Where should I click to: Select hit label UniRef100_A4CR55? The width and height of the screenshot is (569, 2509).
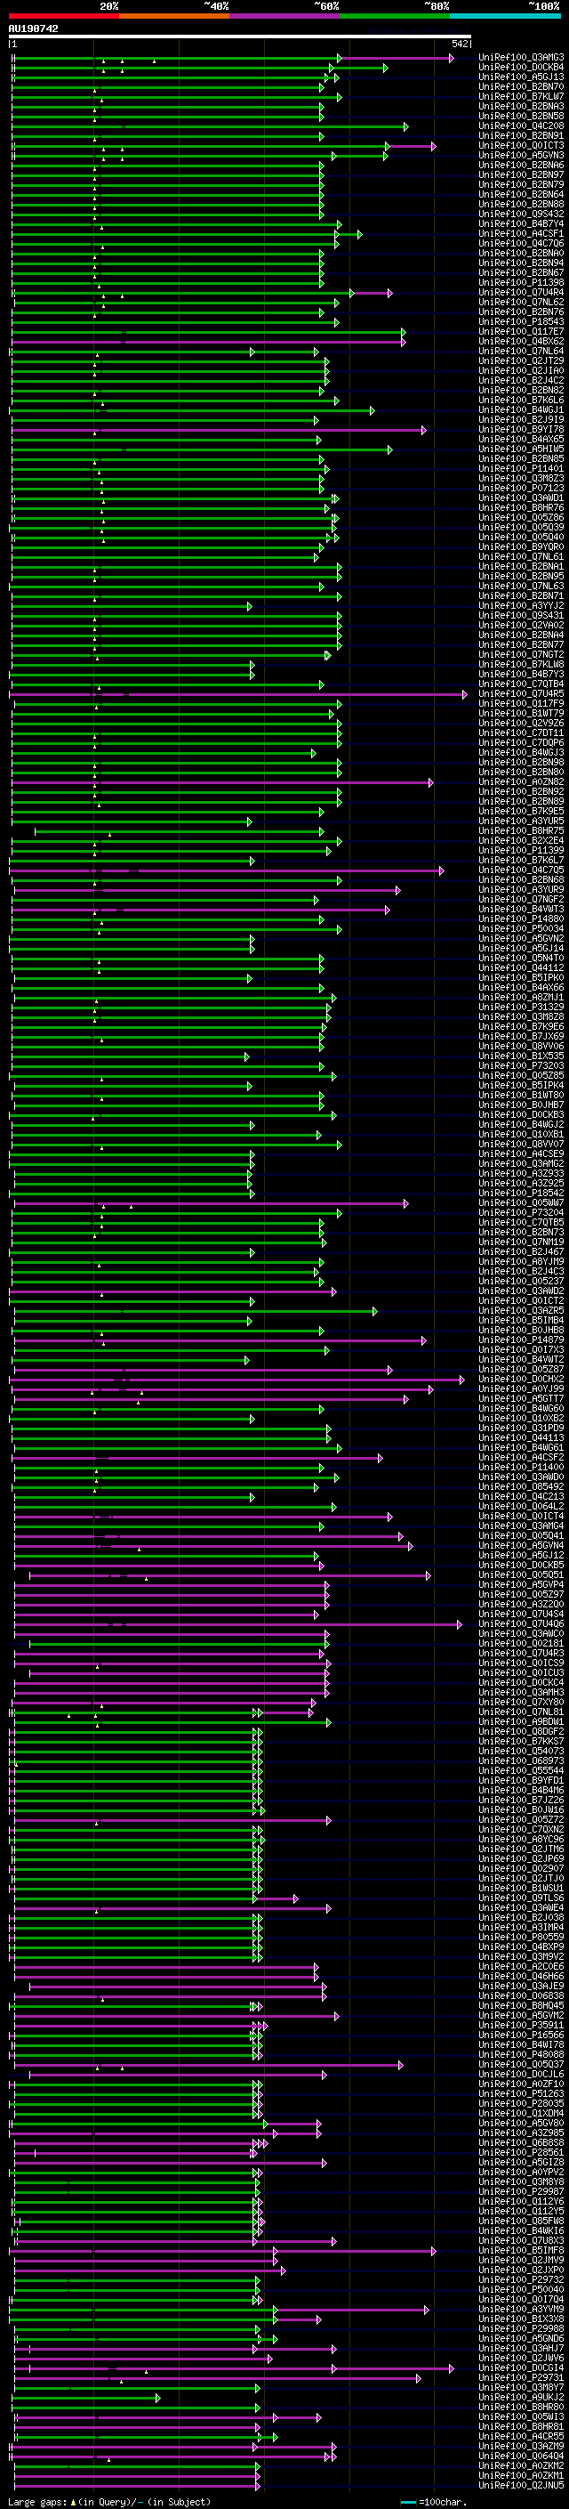(521, 2437)
